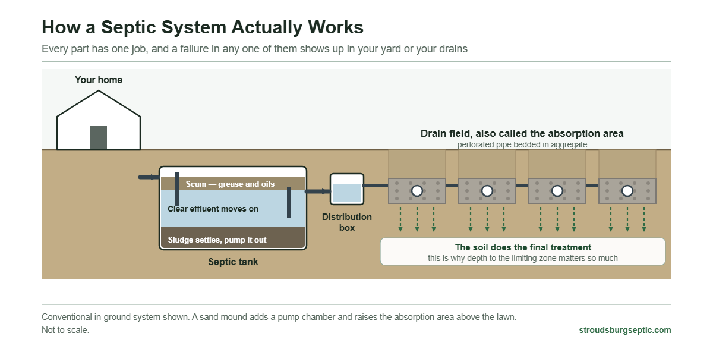Click the distribution box graphic

tap(346, 190)
